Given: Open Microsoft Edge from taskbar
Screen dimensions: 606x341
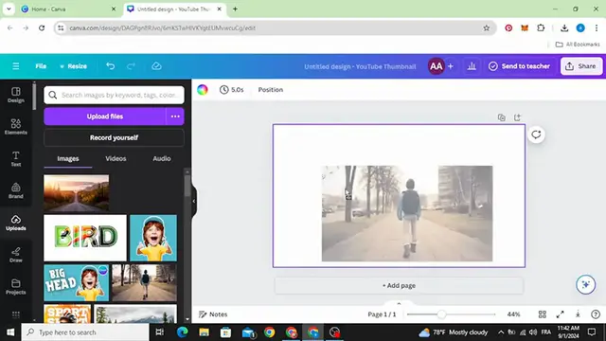Looking at the screenshot, I should 183,332.
